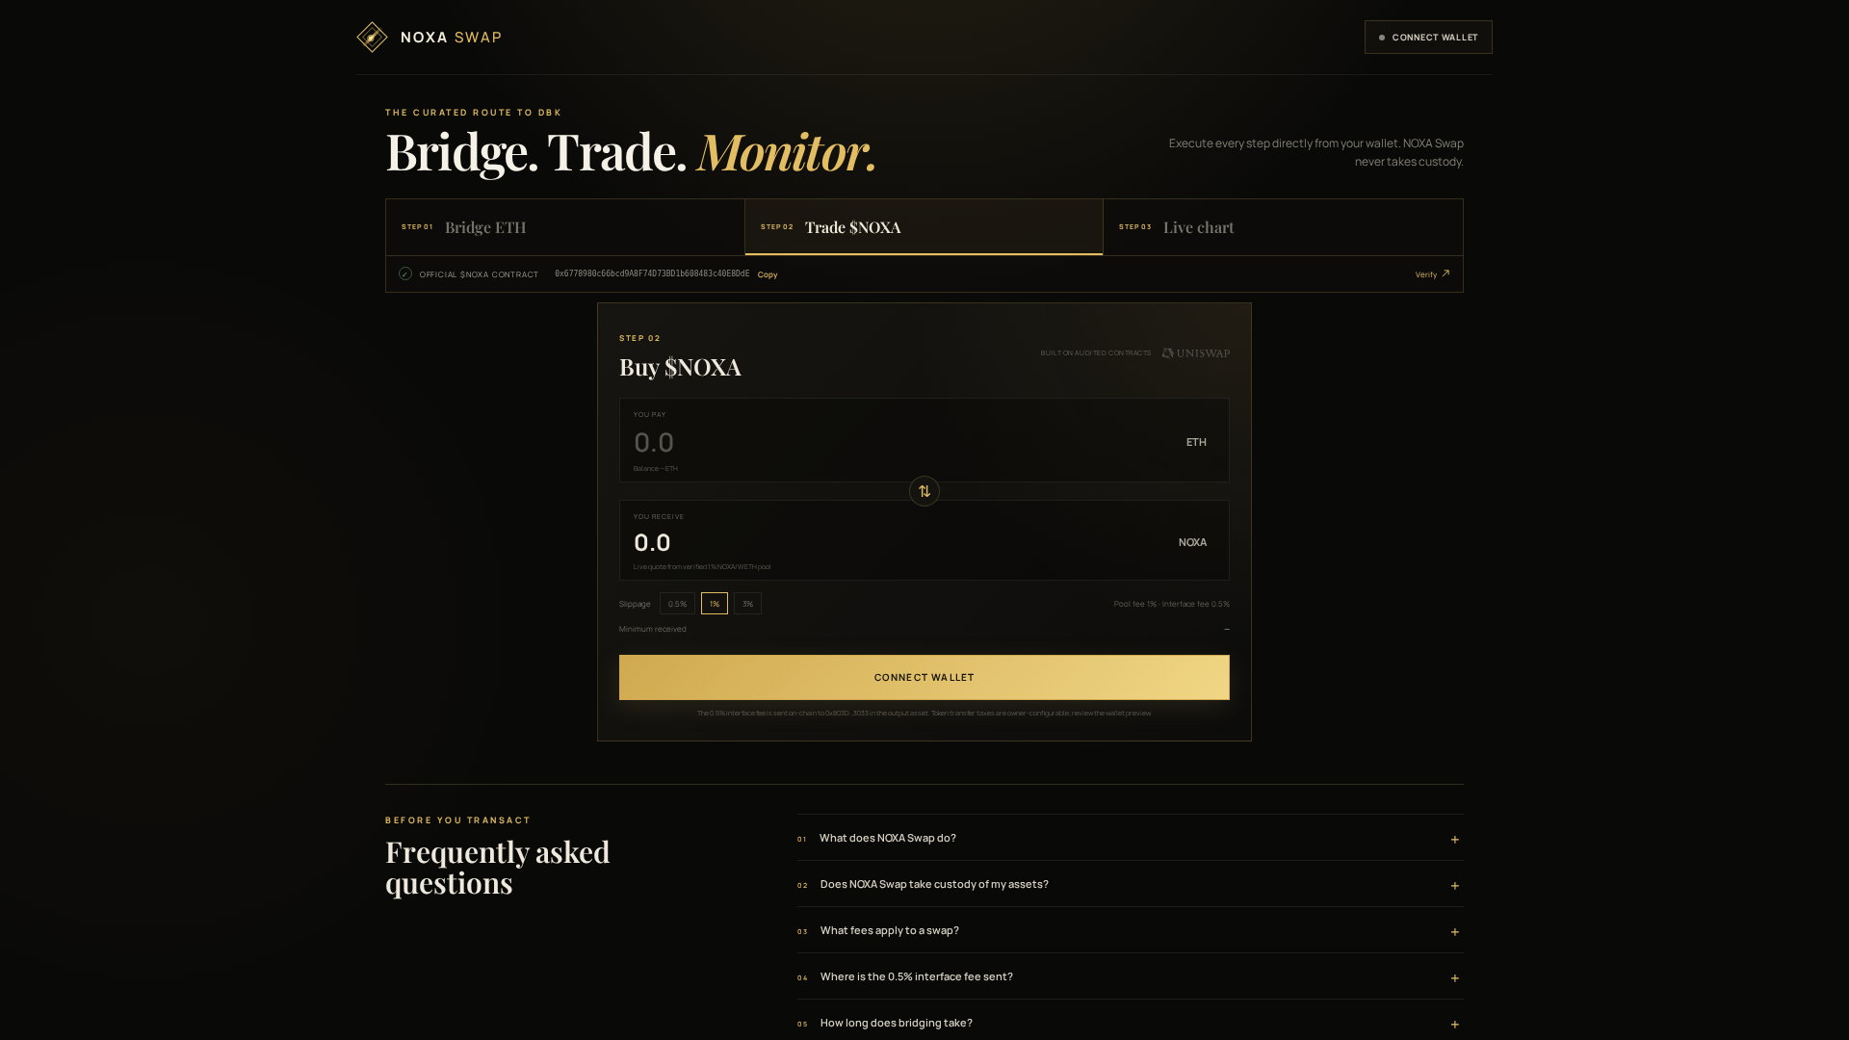Click the 'Balance — ETH' text
Viewport: 1849px width, 1040px height.
(656, 469)
